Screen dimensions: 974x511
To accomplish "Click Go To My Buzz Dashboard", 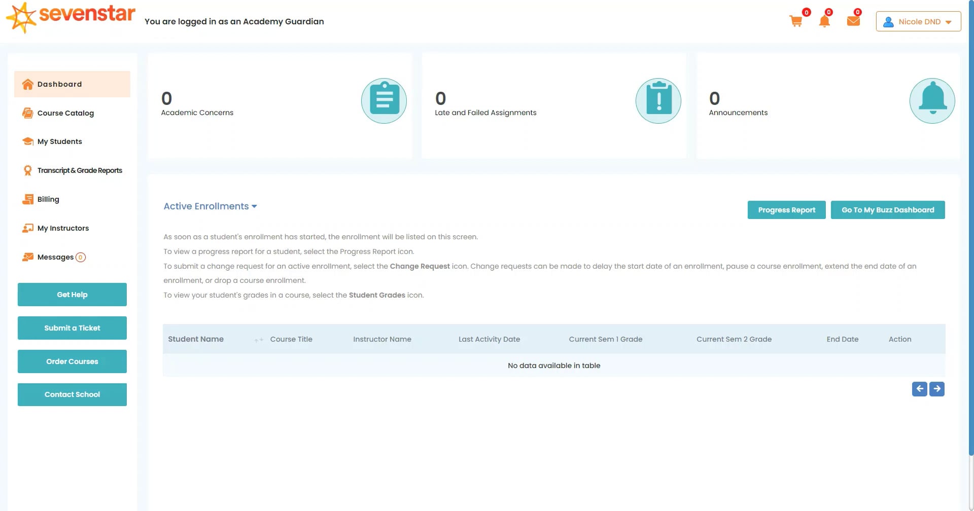I will click(x=888, y=209).
